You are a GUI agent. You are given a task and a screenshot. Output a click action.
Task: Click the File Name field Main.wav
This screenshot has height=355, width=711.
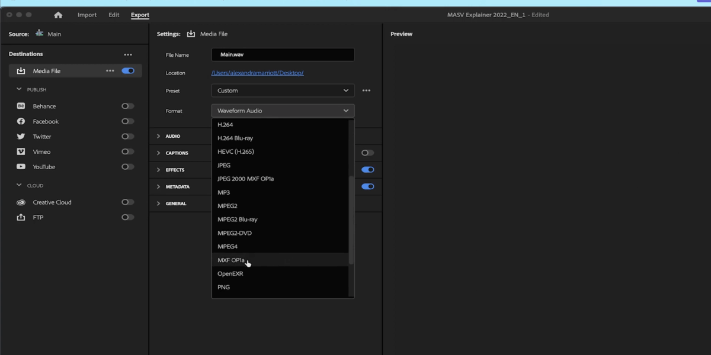[283, 54]
